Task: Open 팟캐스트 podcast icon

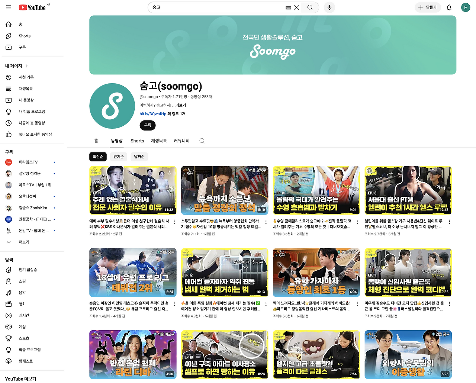Action: point(9,361)
